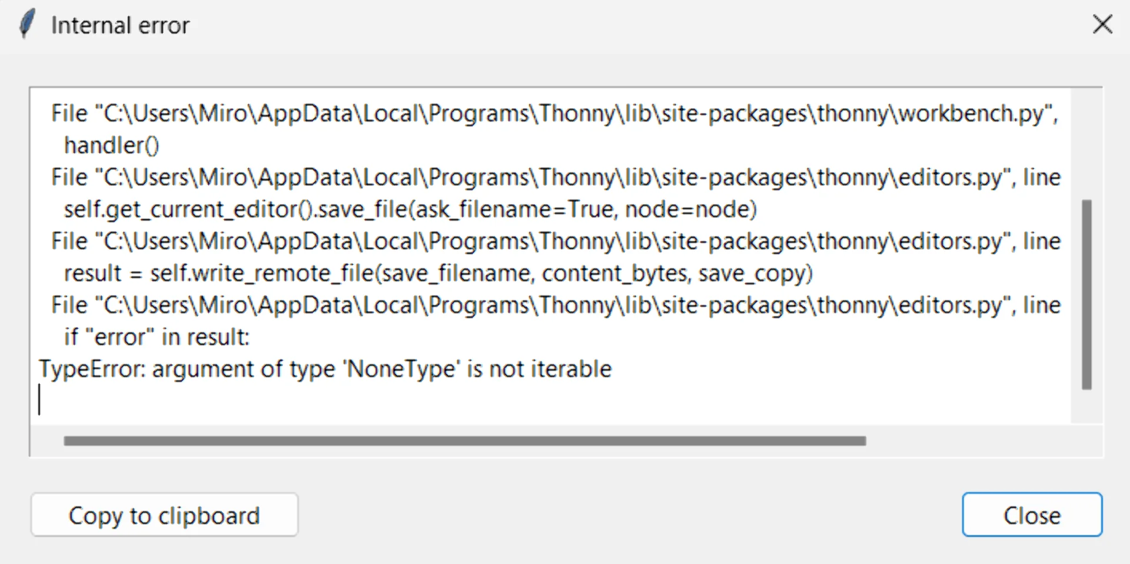1130x564 pixels.
Task: Click the write_remote_file code line
Action: (438, 273)
